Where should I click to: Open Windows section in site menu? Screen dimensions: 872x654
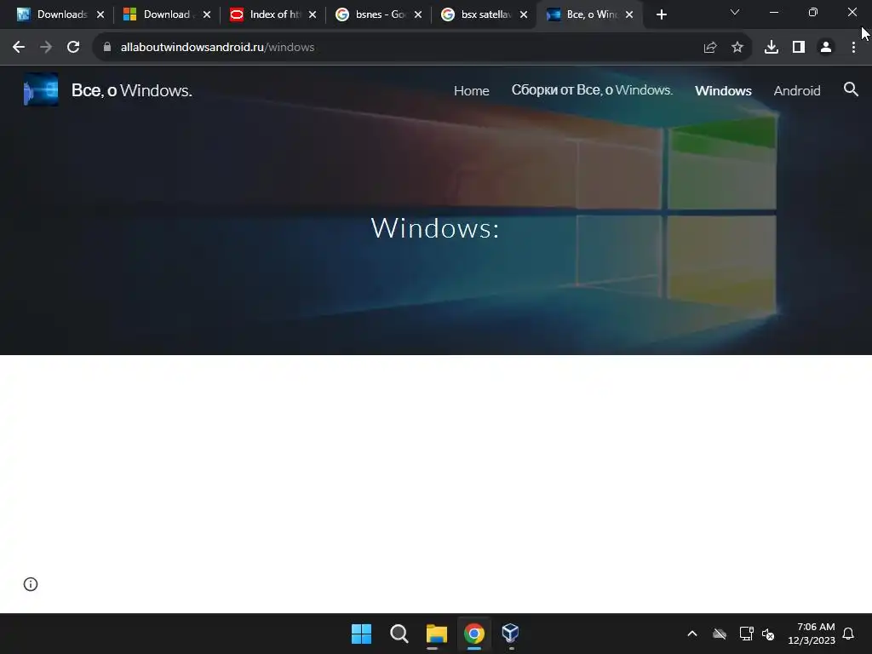coord(723,90)
